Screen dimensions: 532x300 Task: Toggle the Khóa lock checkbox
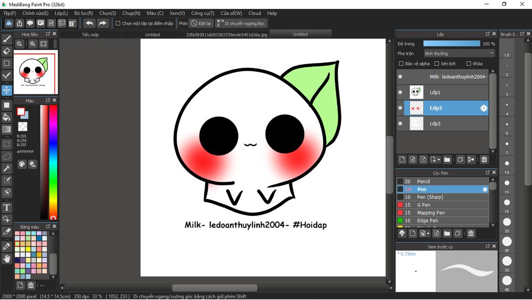(469, 63)
